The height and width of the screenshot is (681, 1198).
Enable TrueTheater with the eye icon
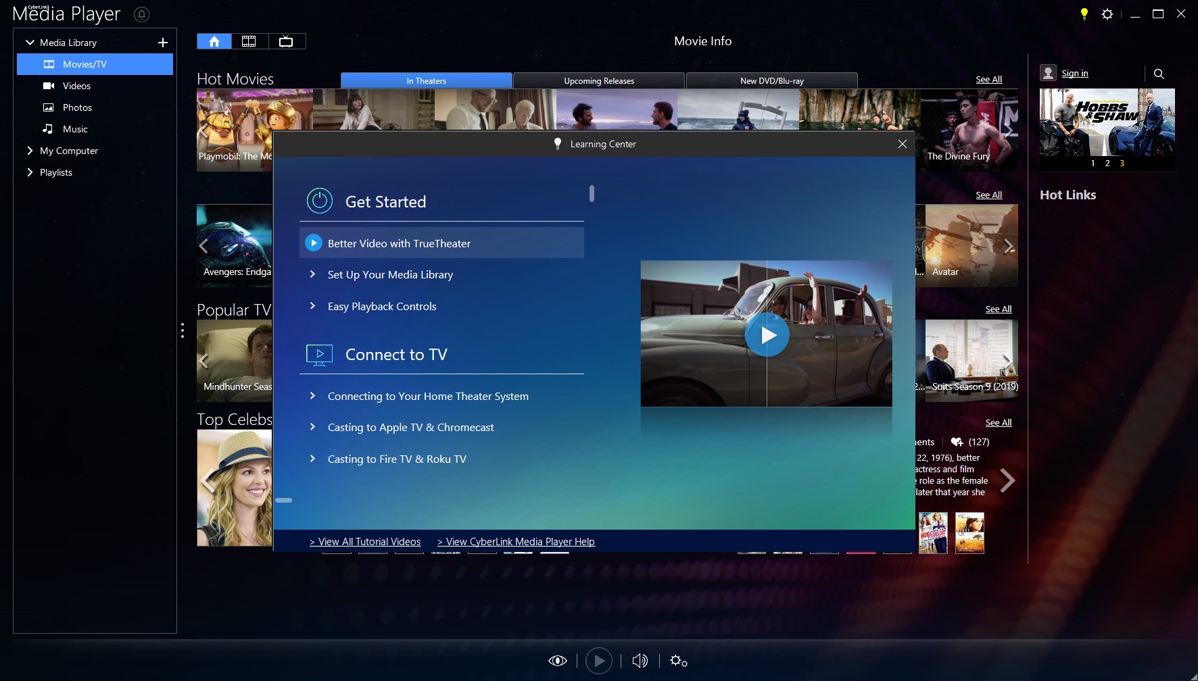tap(557, 660)
